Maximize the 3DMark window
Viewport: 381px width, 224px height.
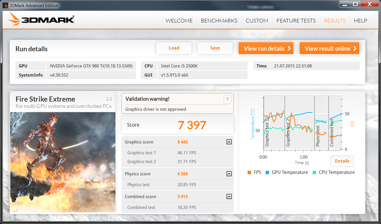(x=355, y=4)
